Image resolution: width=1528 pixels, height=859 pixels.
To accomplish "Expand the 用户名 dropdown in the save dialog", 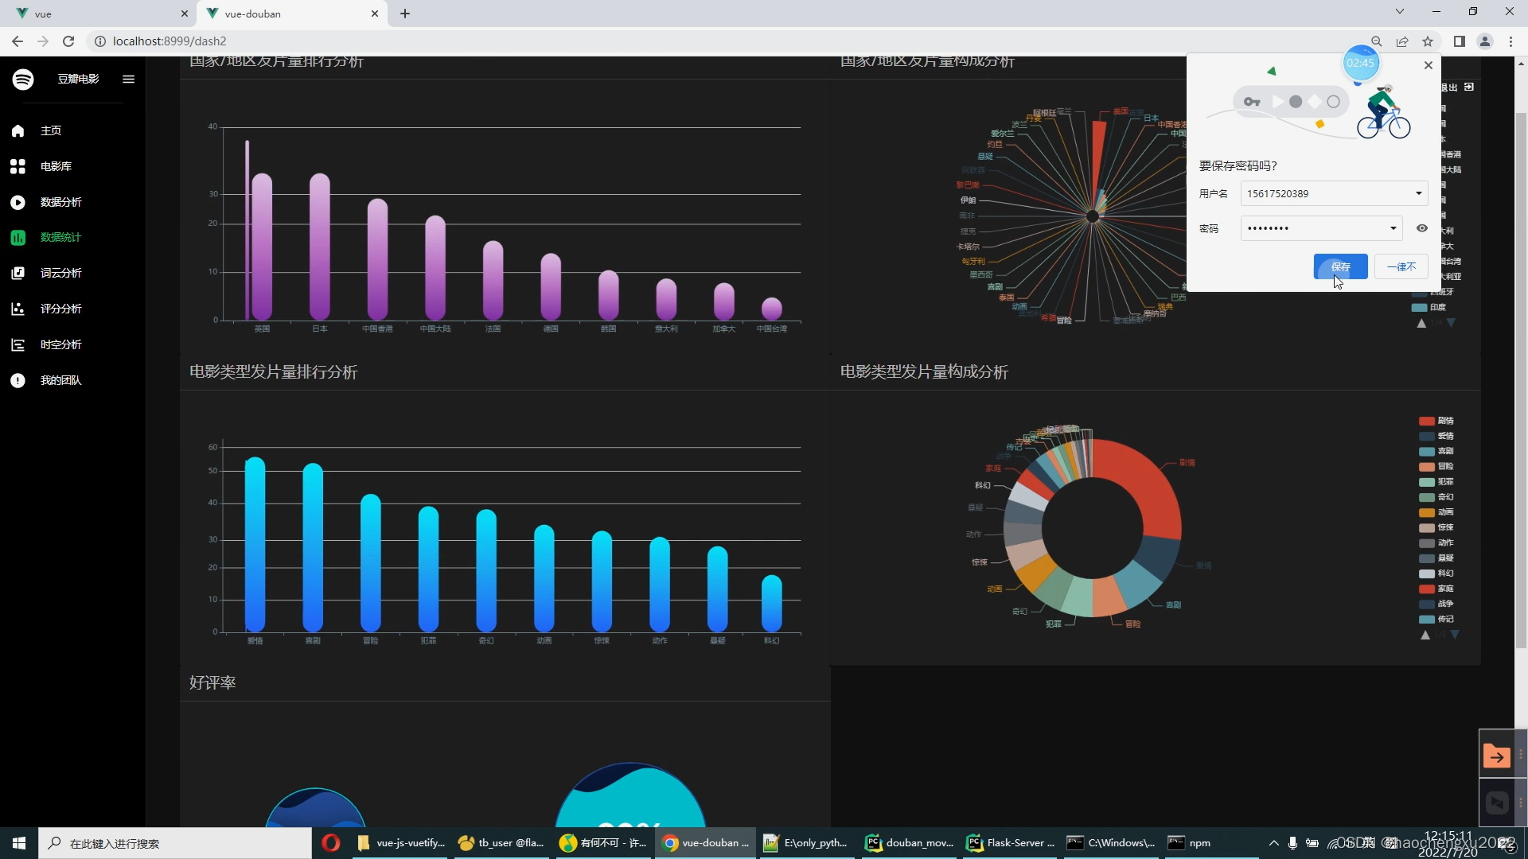I will coord(1418,193).
